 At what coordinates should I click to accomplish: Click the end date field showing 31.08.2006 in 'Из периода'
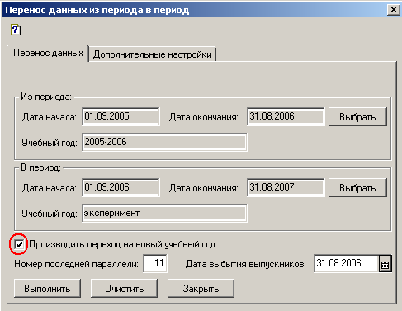[286, 116]
